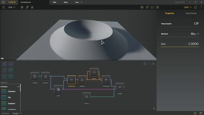Select the Landform node in graph
The image size is (204, 115).
(82, 80)
